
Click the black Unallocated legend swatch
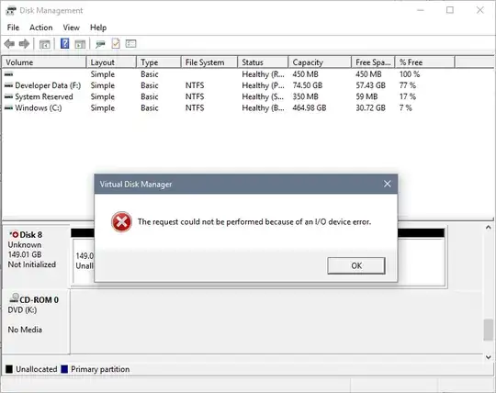9,369
